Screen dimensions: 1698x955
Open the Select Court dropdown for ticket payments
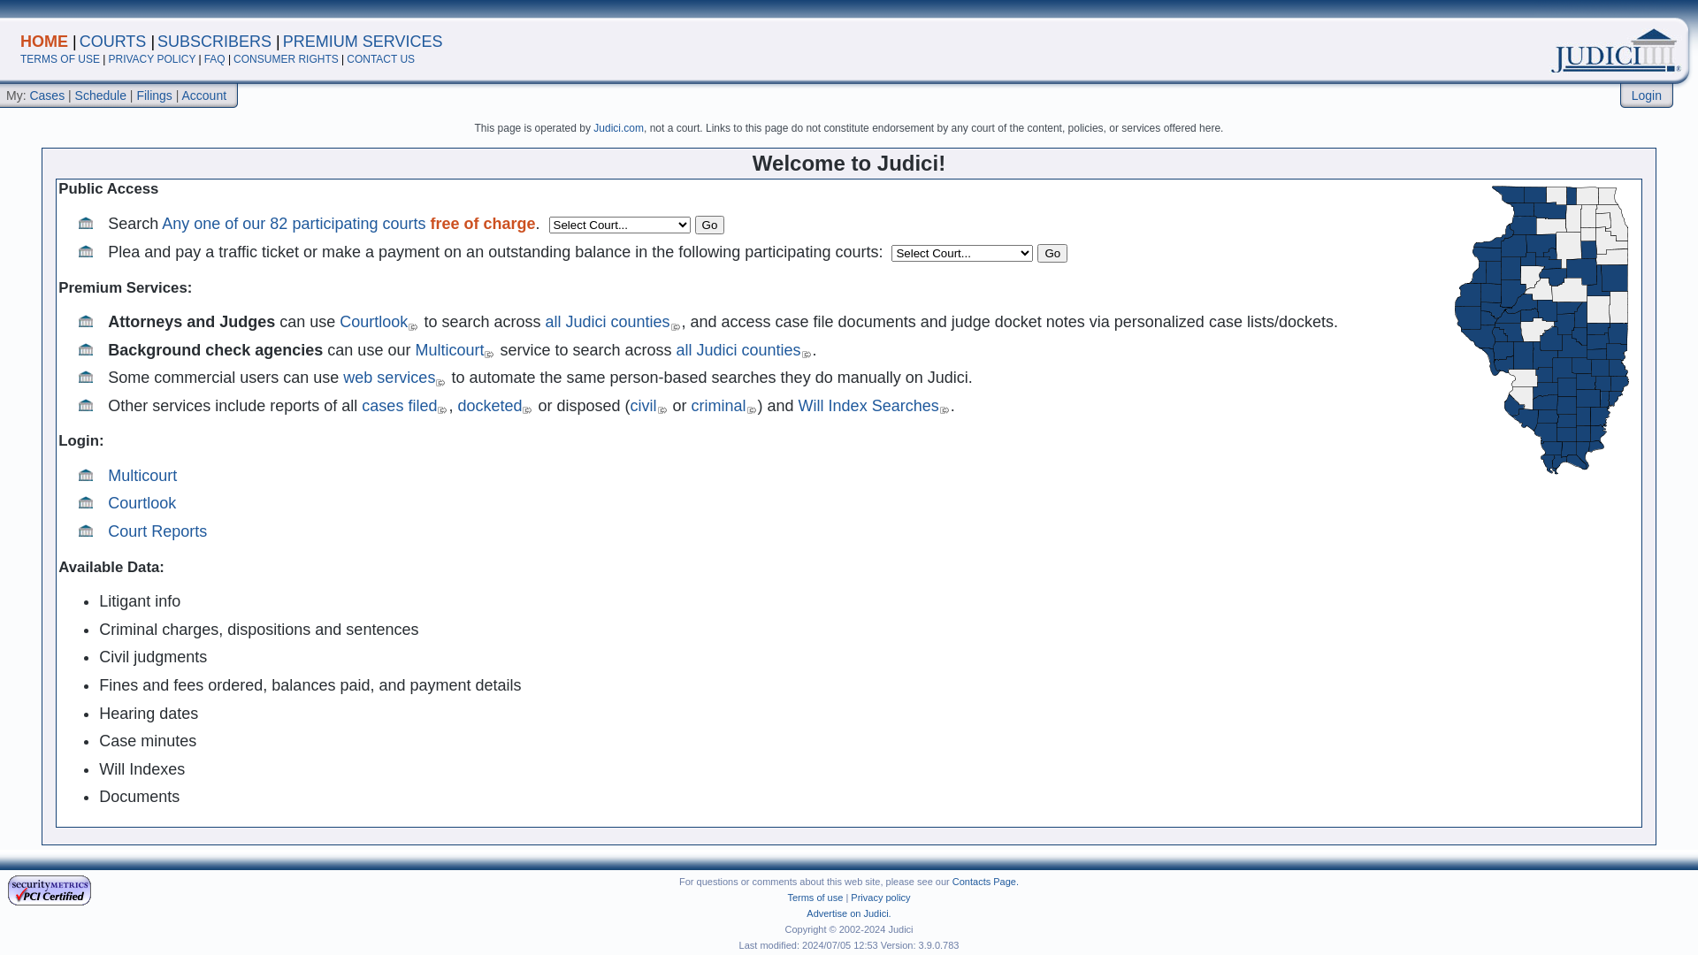coord(962,254)
